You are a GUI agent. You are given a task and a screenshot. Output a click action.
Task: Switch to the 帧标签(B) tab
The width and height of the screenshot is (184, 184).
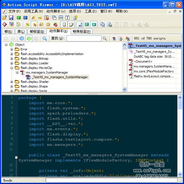coord(37,32)
